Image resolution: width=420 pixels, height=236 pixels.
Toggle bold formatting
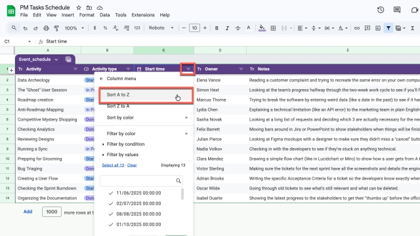point(217,28)
